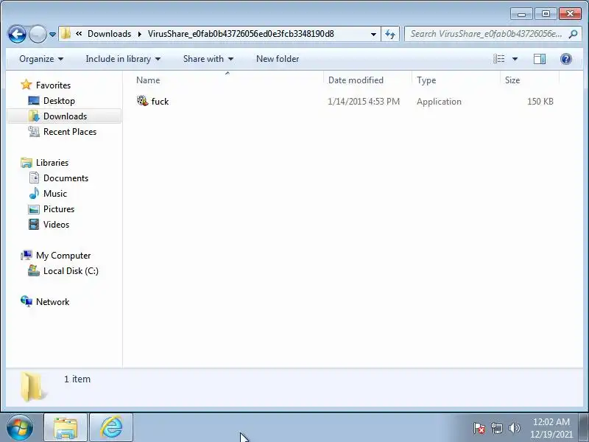Click the My Computer icon
The height and width of the screenshot is (442, 589).
pos(27,255)
